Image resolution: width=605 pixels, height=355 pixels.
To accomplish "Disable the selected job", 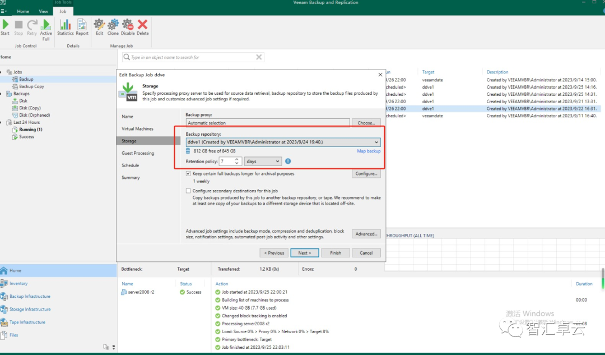I will point(128,27).
